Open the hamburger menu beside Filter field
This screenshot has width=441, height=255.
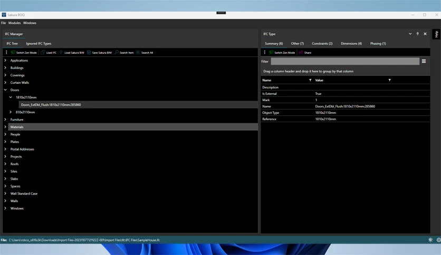coord(424,61)
